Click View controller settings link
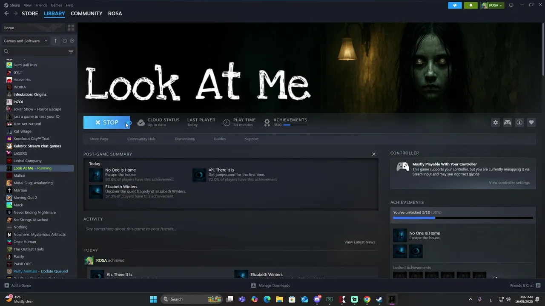The image size is (545, 306). pyautogui.click(x=509, y=183)
